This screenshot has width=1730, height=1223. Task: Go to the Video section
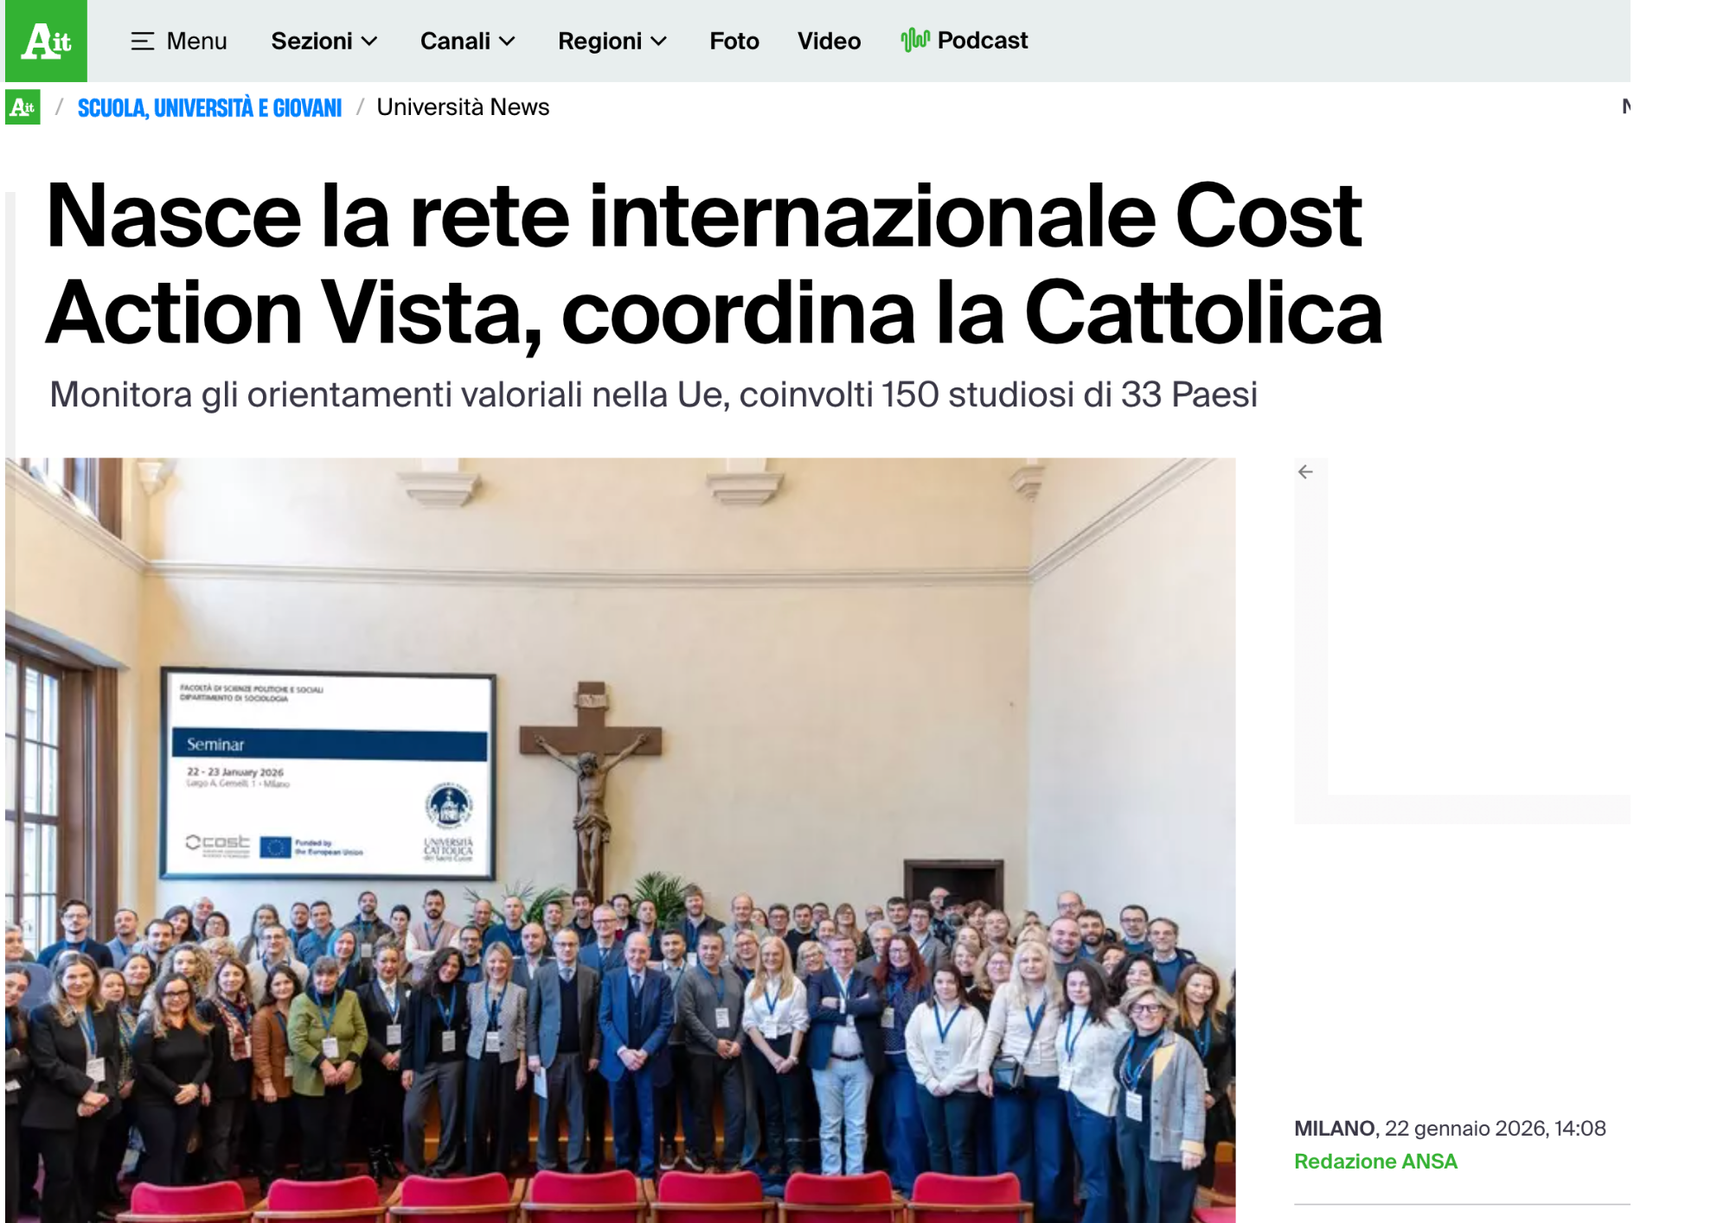coord(829,42)
